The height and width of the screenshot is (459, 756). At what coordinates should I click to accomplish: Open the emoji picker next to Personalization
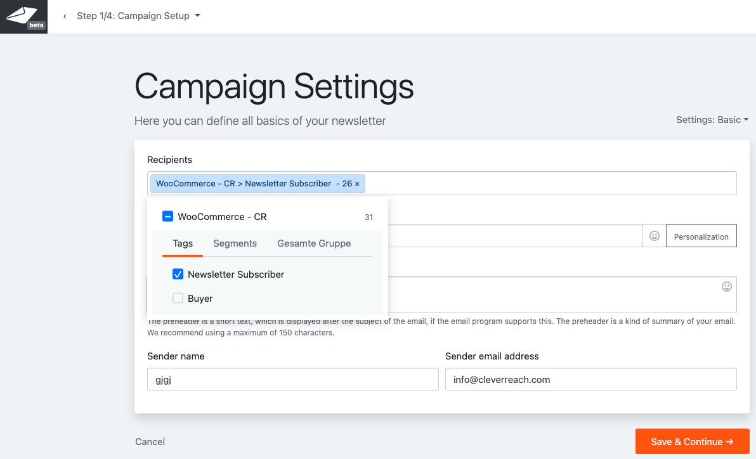tap(655, 236)
